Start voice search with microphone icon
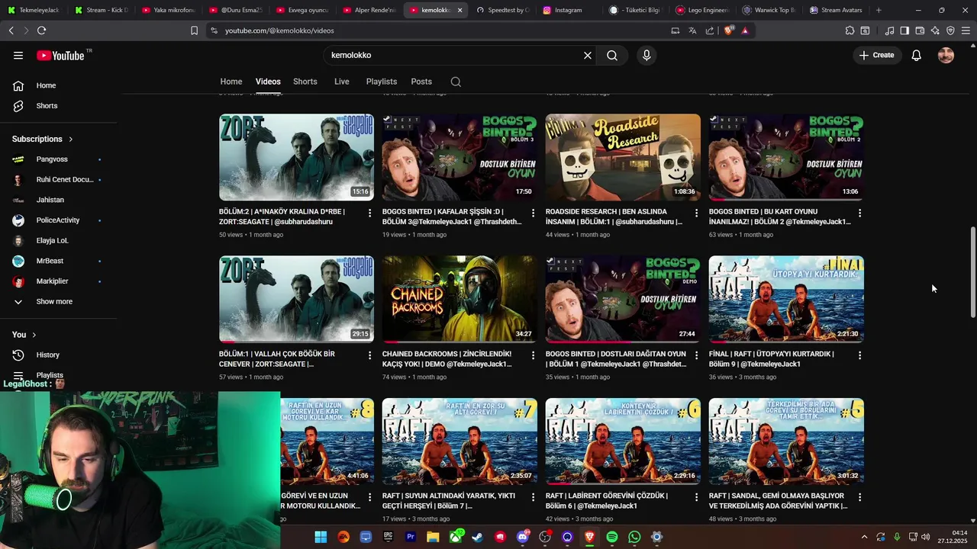Viewport: 977px width, 549px height. tap(646, 55)
